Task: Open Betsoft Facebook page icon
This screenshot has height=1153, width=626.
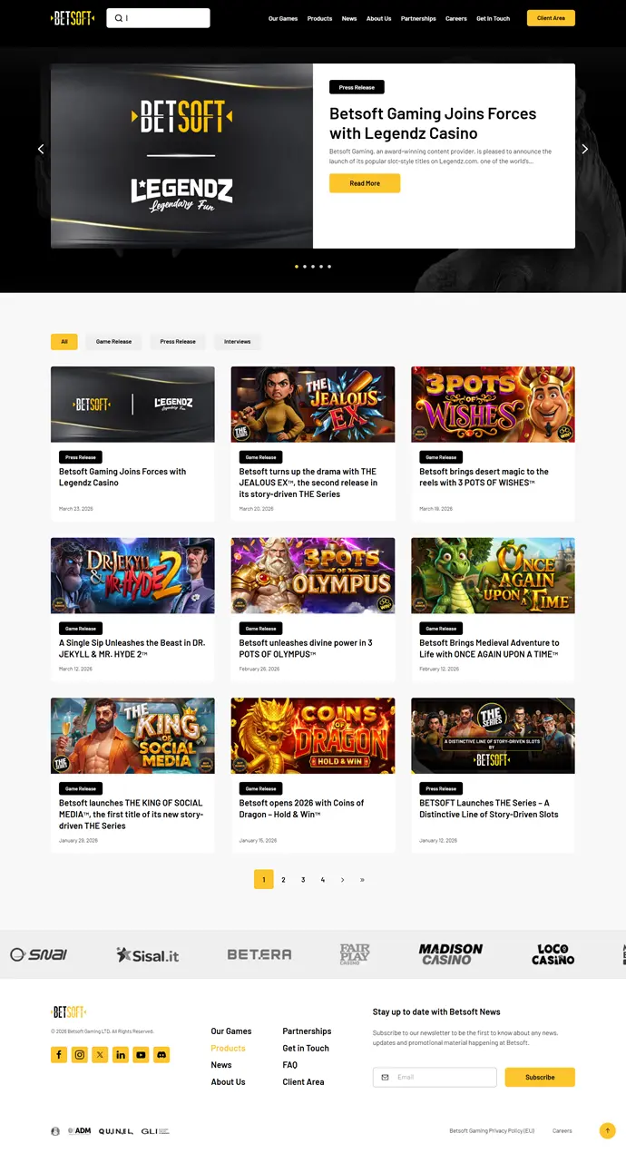Action: coord(59,1055)
